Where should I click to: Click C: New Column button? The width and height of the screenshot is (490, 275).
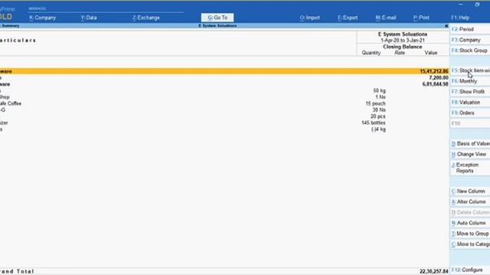coord(469,191)
